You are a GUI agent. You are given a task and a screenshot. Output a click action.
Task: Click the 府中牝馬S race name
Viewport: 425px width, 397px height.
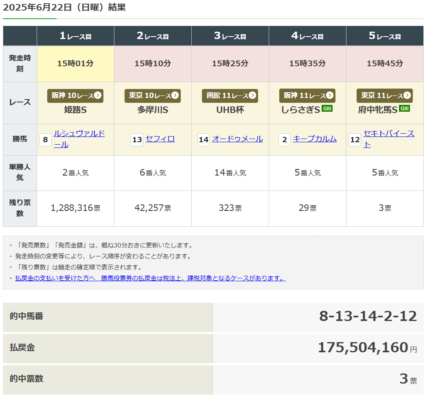[x=377, y=110]
